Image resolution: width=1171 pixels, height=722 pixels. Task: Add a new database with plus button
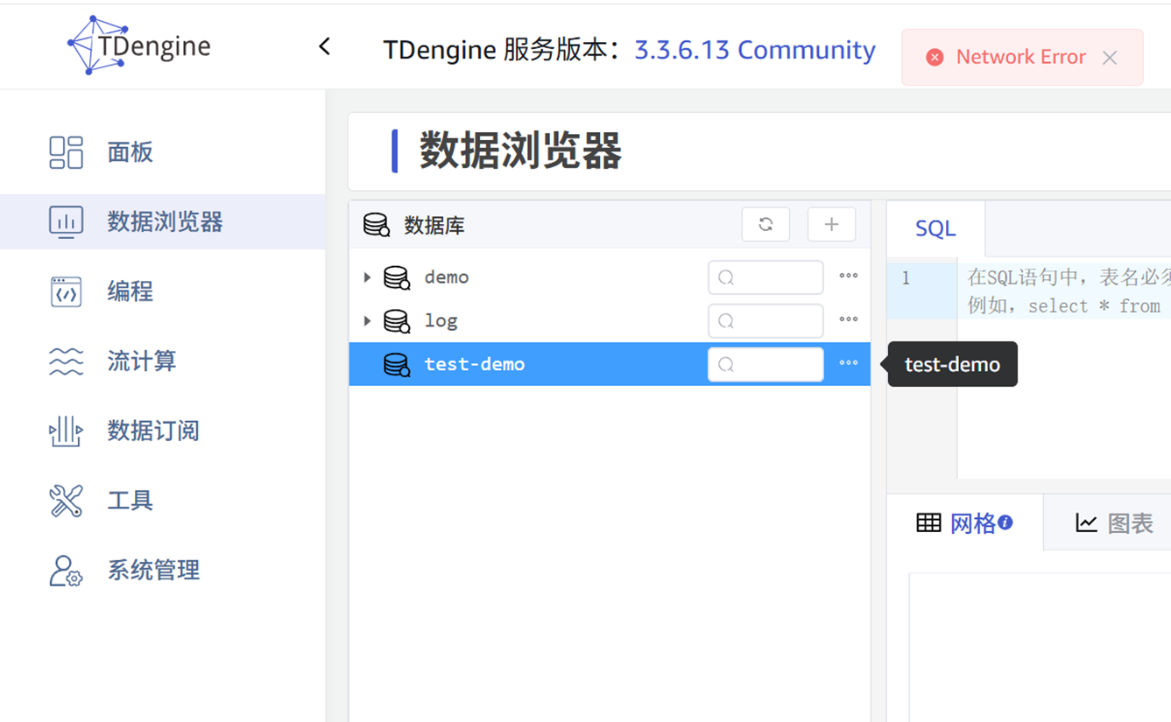click(x=831, y=225)
